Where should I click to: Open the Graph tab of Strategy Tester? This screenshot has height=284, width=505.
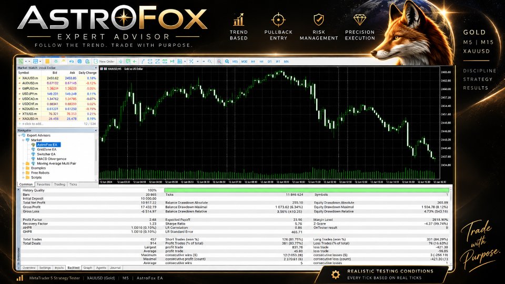tap(88, 268)
